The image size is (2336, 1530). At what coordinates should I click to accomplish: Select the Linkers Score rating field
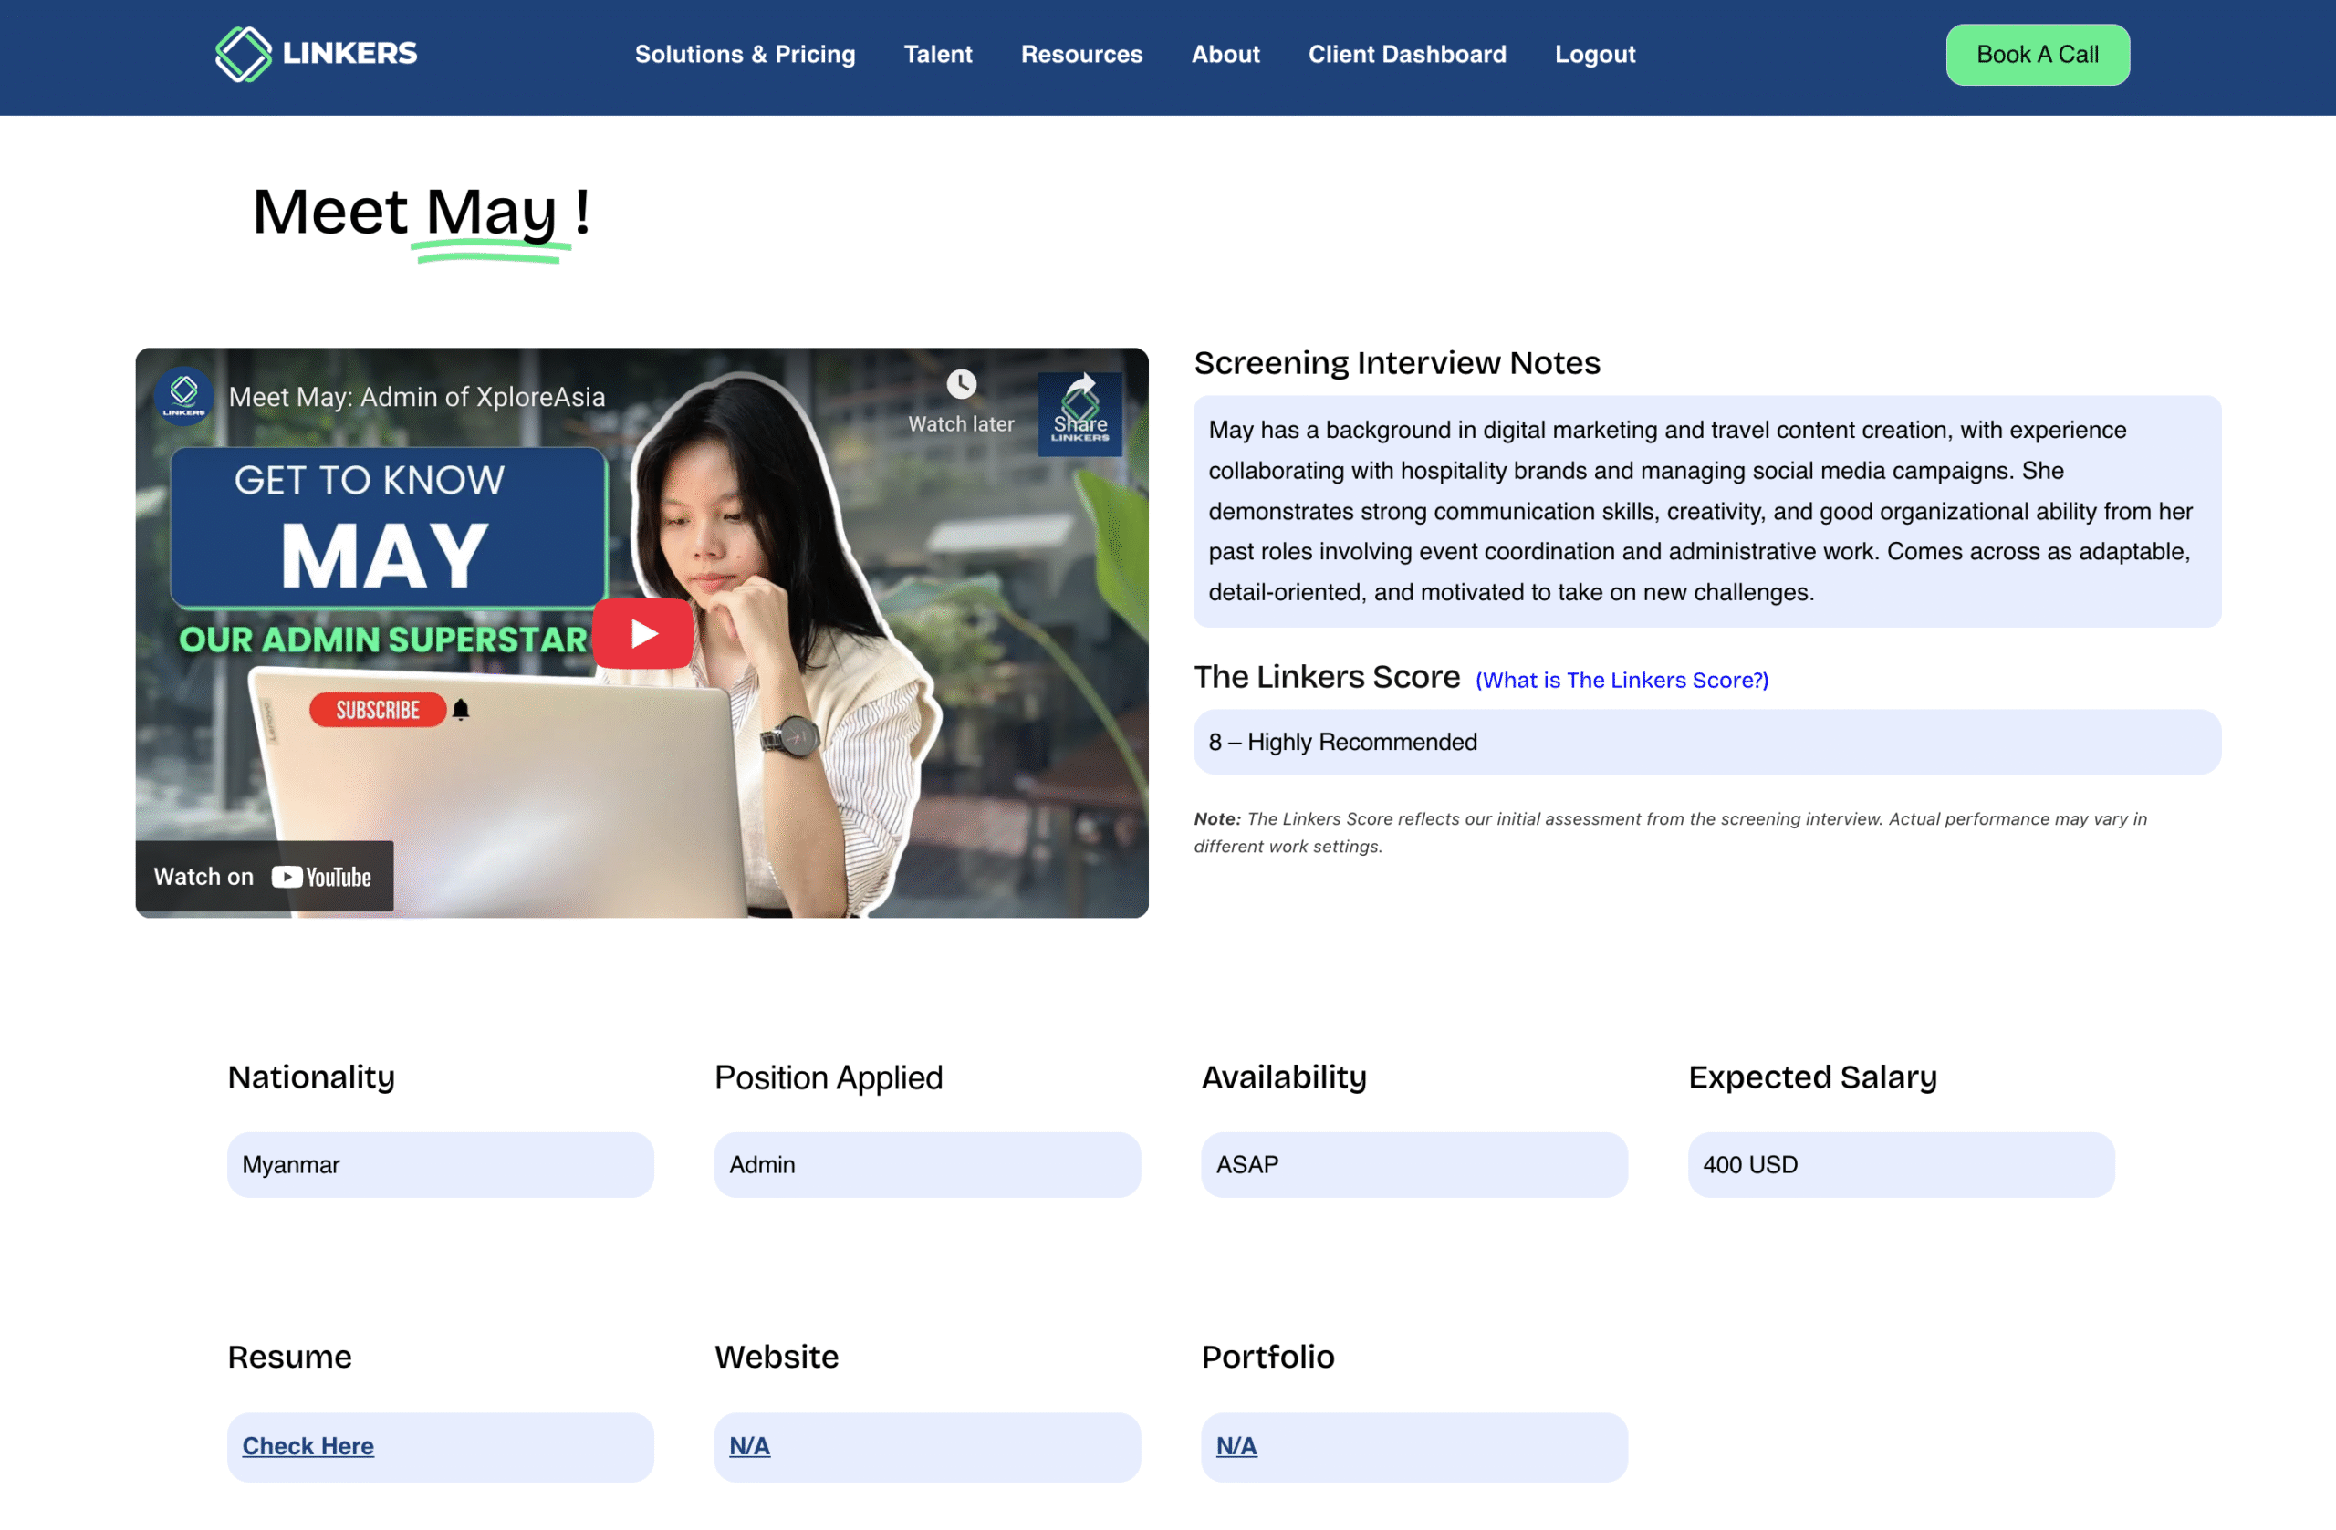[1705, 742]
